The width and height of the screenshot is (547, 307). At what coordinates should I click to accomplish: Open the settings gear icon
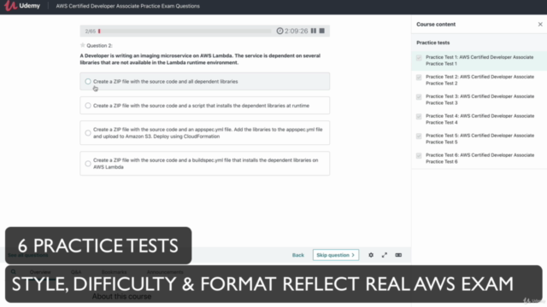click(371, 255)
